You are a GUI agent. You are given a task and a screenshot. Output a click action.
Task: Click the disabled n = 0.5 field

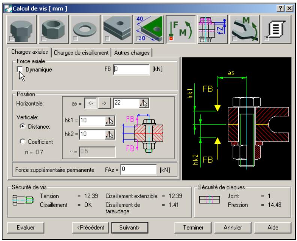tap(97, 152)
